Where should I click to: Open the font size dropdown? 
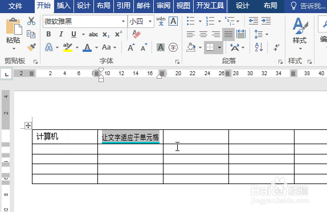tap(150, 21)
